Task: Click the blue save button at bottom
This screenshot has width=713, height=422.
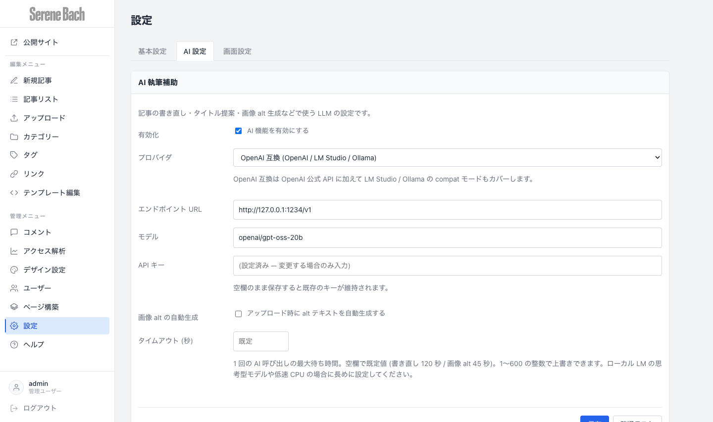Action: coord(594,420)
